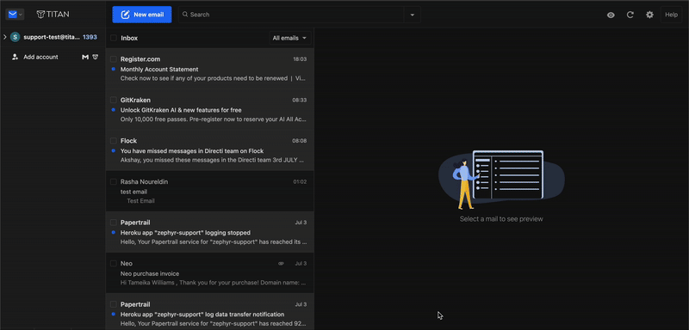Click unread dot on Monthly Account Statement

114,69
